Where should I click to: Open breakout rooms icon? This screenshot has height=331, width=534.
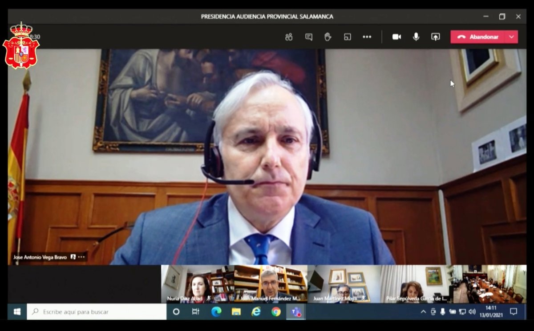click(348, 37)
